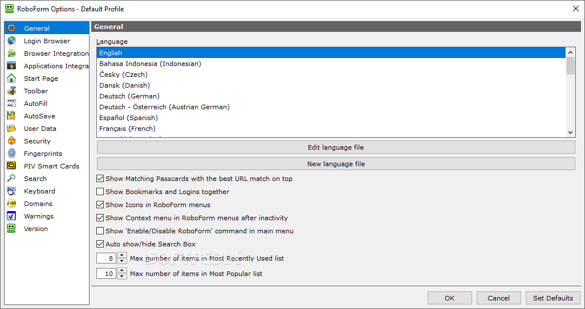Click the General gear icon in sidebar

click(11, 28)
